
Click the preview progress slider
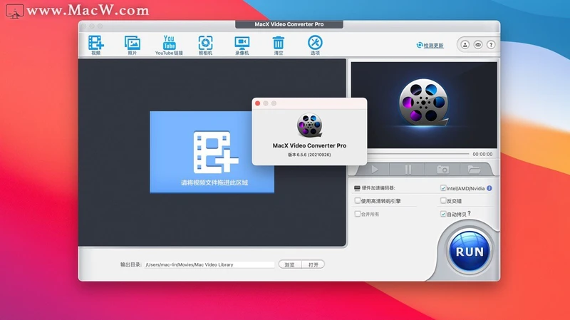418,154
